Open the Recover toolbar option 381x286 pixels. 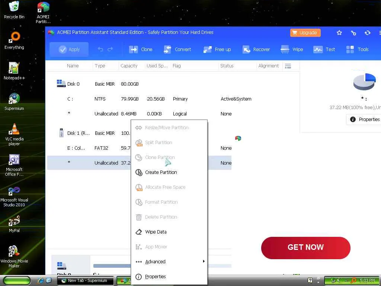coord(256,50)
